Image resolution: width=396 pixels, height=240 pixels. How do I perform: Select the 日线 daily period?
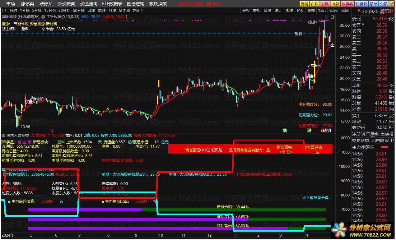91,10
